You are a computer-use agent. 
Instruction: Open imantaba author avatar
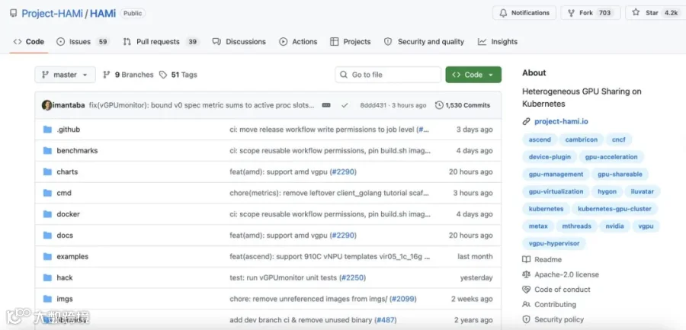click(x=46, y=105)
